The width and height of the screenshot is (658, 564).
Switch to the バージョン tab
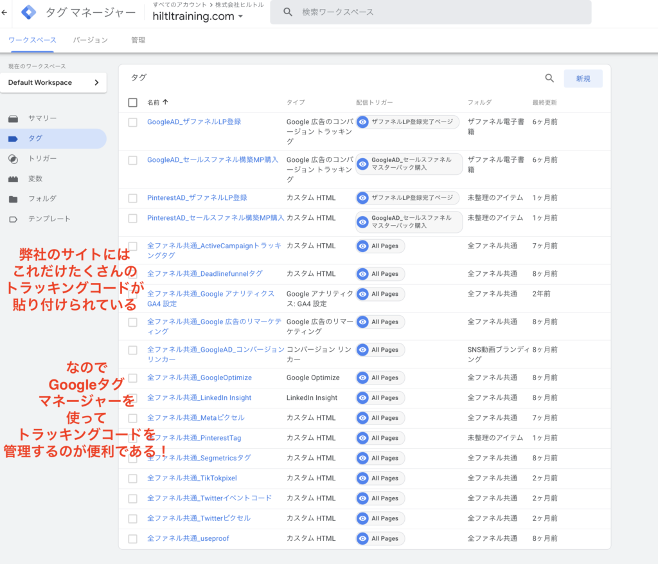(x=90, y=41)
